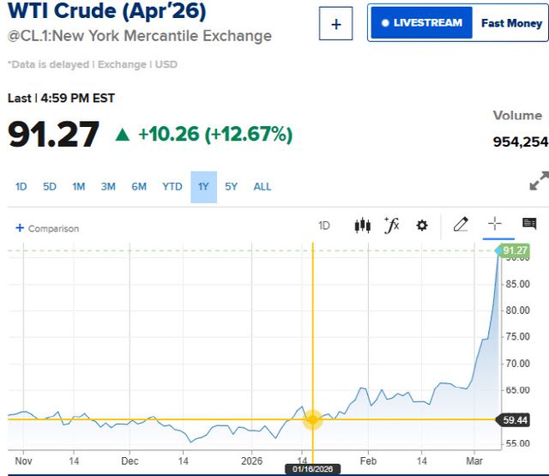Select the 1D time range tab

[x=21, y=186]
